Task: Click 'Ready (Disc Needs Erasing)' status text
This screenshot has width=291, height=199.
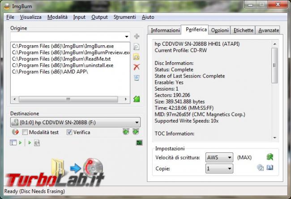Action: tap(34, 191)
